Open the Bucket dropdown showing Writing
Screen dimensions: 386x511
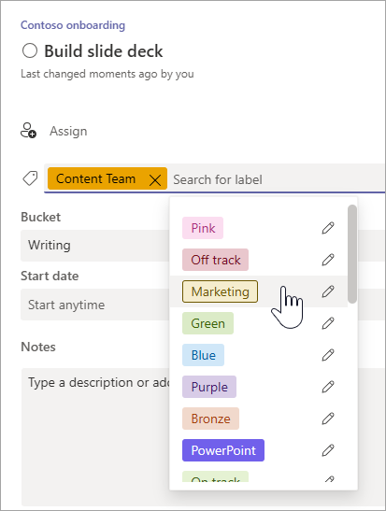click(95, 246)
